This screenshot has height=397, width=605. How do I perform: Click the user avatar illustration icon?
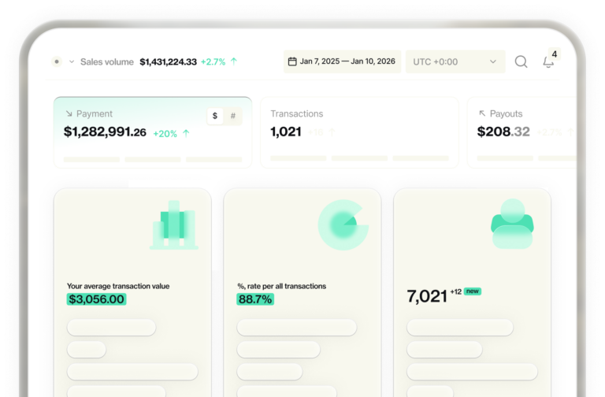click(x=512, y=224)
